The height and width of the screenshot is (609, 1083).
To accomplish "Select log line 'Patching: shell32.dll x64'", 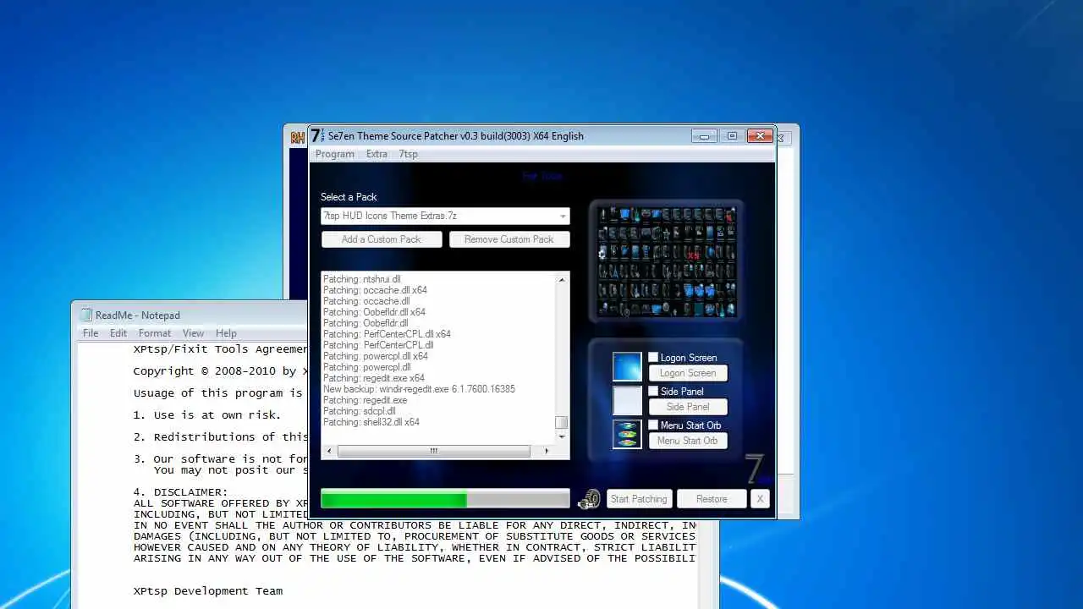I will click(x=371, y=422).
